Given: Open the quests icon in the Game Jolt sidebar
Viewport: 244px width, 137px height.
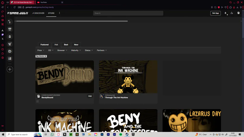Looking at the screenshot, I should tap(10, 44).
